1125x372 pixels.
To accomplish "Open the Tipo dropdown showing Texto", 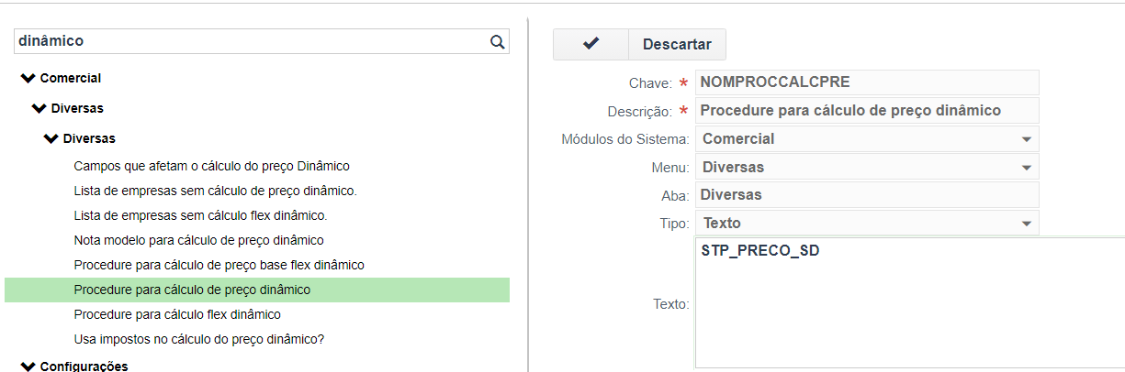I will (x=1026, y=224).
